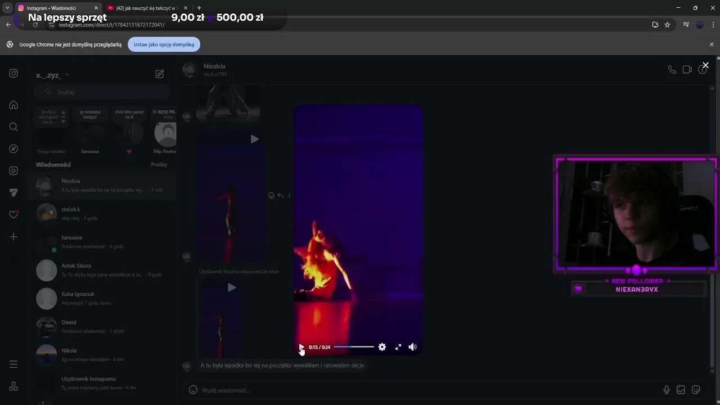Play the second video thumbnail in chat
Viewport: 720px width, 405px height.
[x=231, y=287]
